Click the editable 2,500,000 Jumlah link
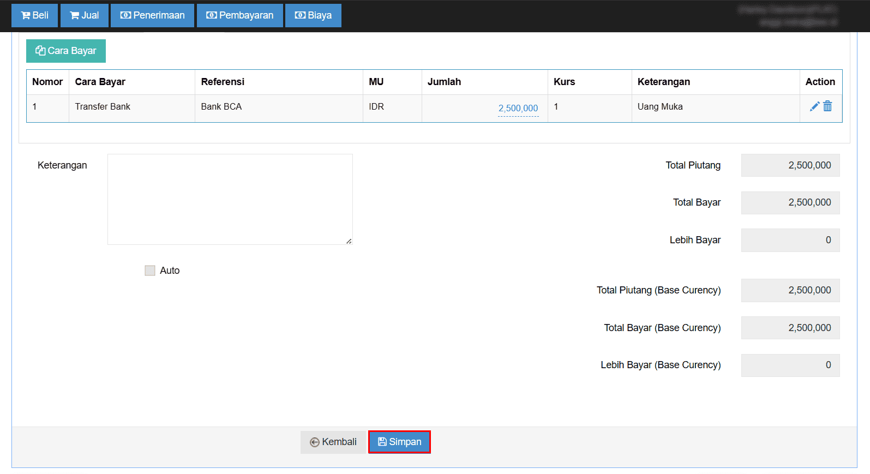Image resolution: width=870 pixels, height=474 pixels. coord(518,108)
